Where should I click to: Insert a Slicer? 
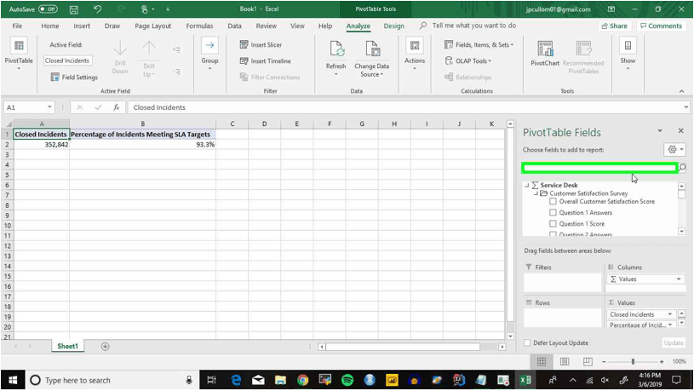click(x=261, y=45)
